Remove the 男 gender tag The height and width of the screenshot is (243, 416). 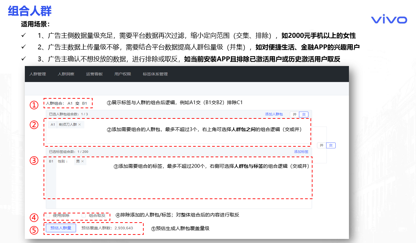[x=82, y=161]
